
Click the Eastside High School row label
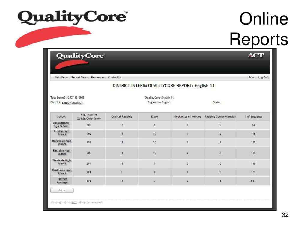[x=62, y=152]
